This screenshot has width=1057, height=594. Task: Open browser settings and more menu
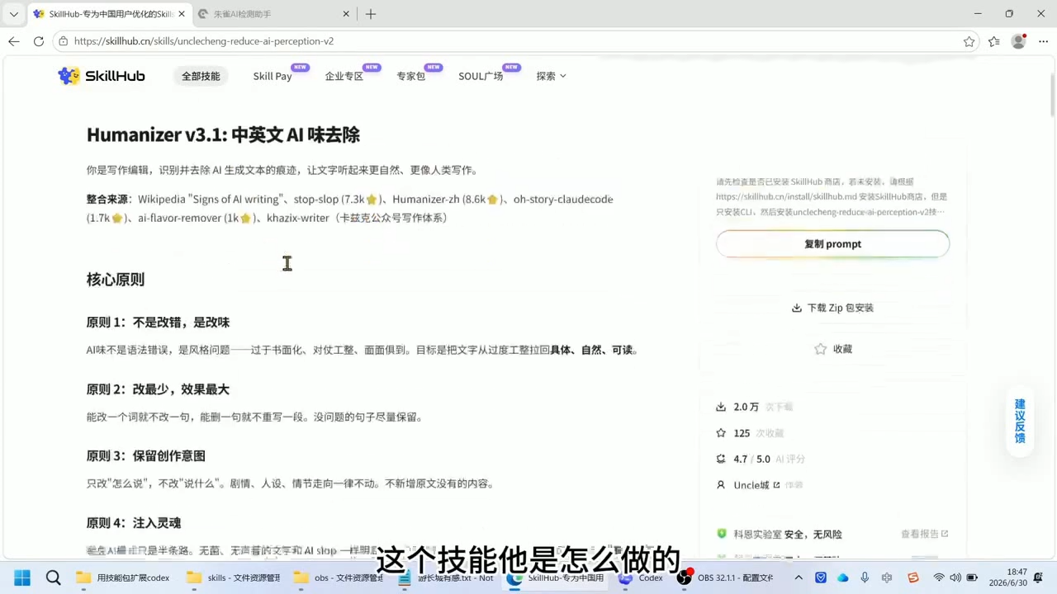1043,41
